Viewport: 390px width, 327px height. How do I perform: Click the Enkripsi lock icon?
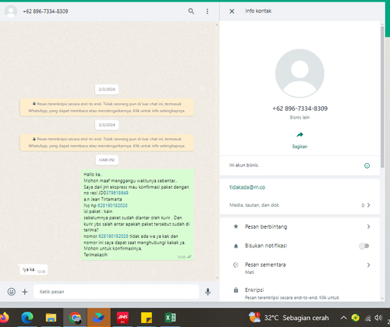(x=236, y=290)
